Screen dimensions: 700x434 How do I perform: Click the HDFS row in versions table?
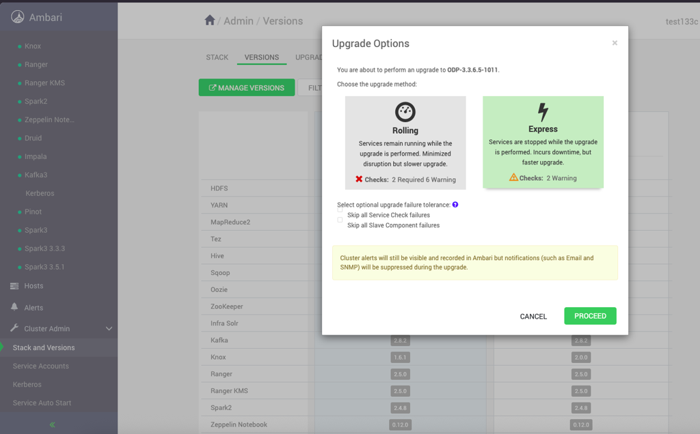point(219,188)
